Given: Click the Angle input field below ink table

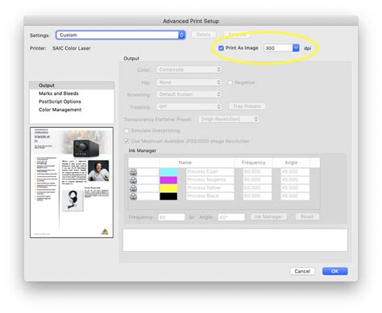Looking at the screenshot, I should pyautogui.click(x=231, y=217).
